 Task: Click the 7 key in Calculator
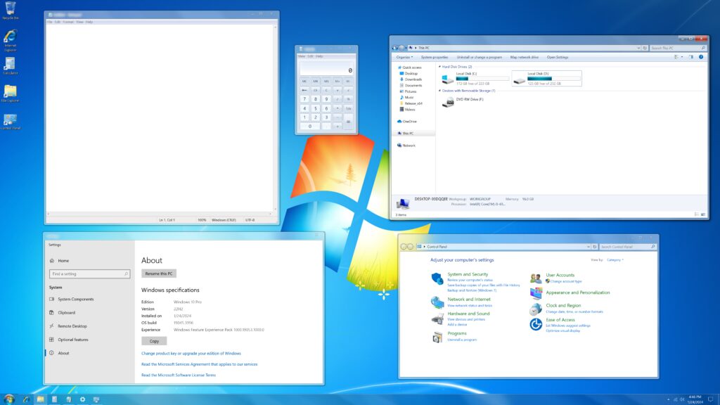coord(304,98)
